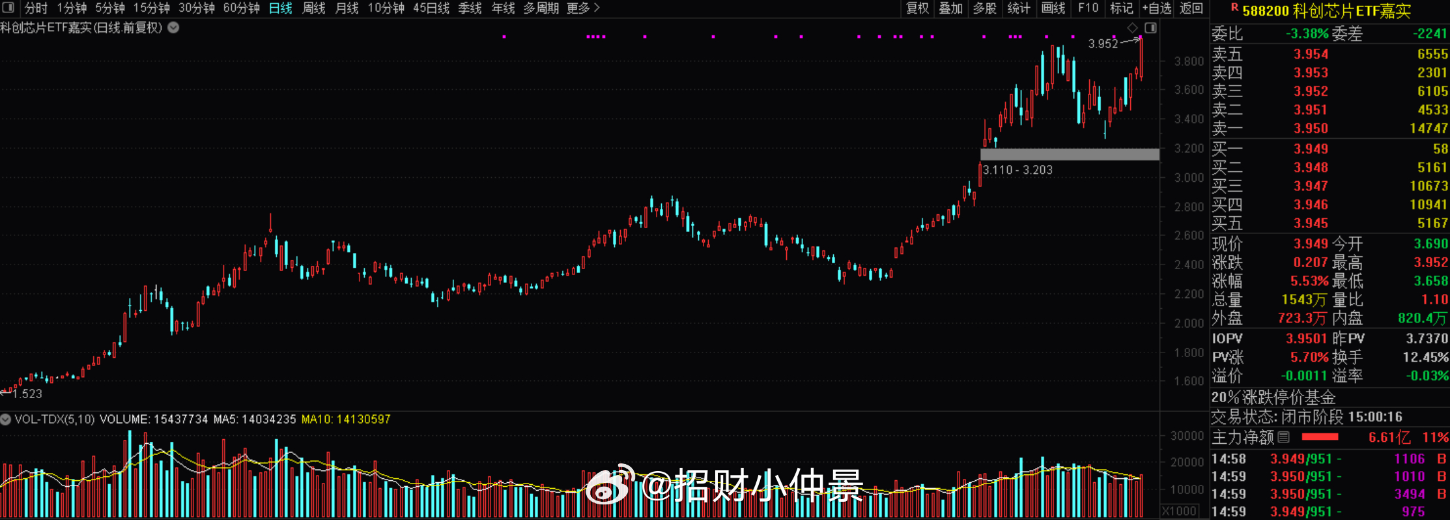This screenshot has width=1450, height=520.
Task: Click the 买四 price 3.946 row
Action: click(1329, 205)
